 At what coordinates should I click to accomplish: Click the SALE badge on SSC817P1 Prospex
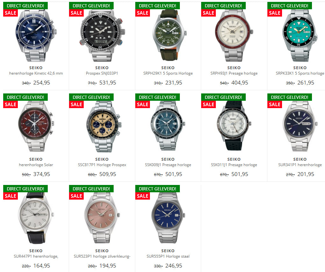[76, 105]
